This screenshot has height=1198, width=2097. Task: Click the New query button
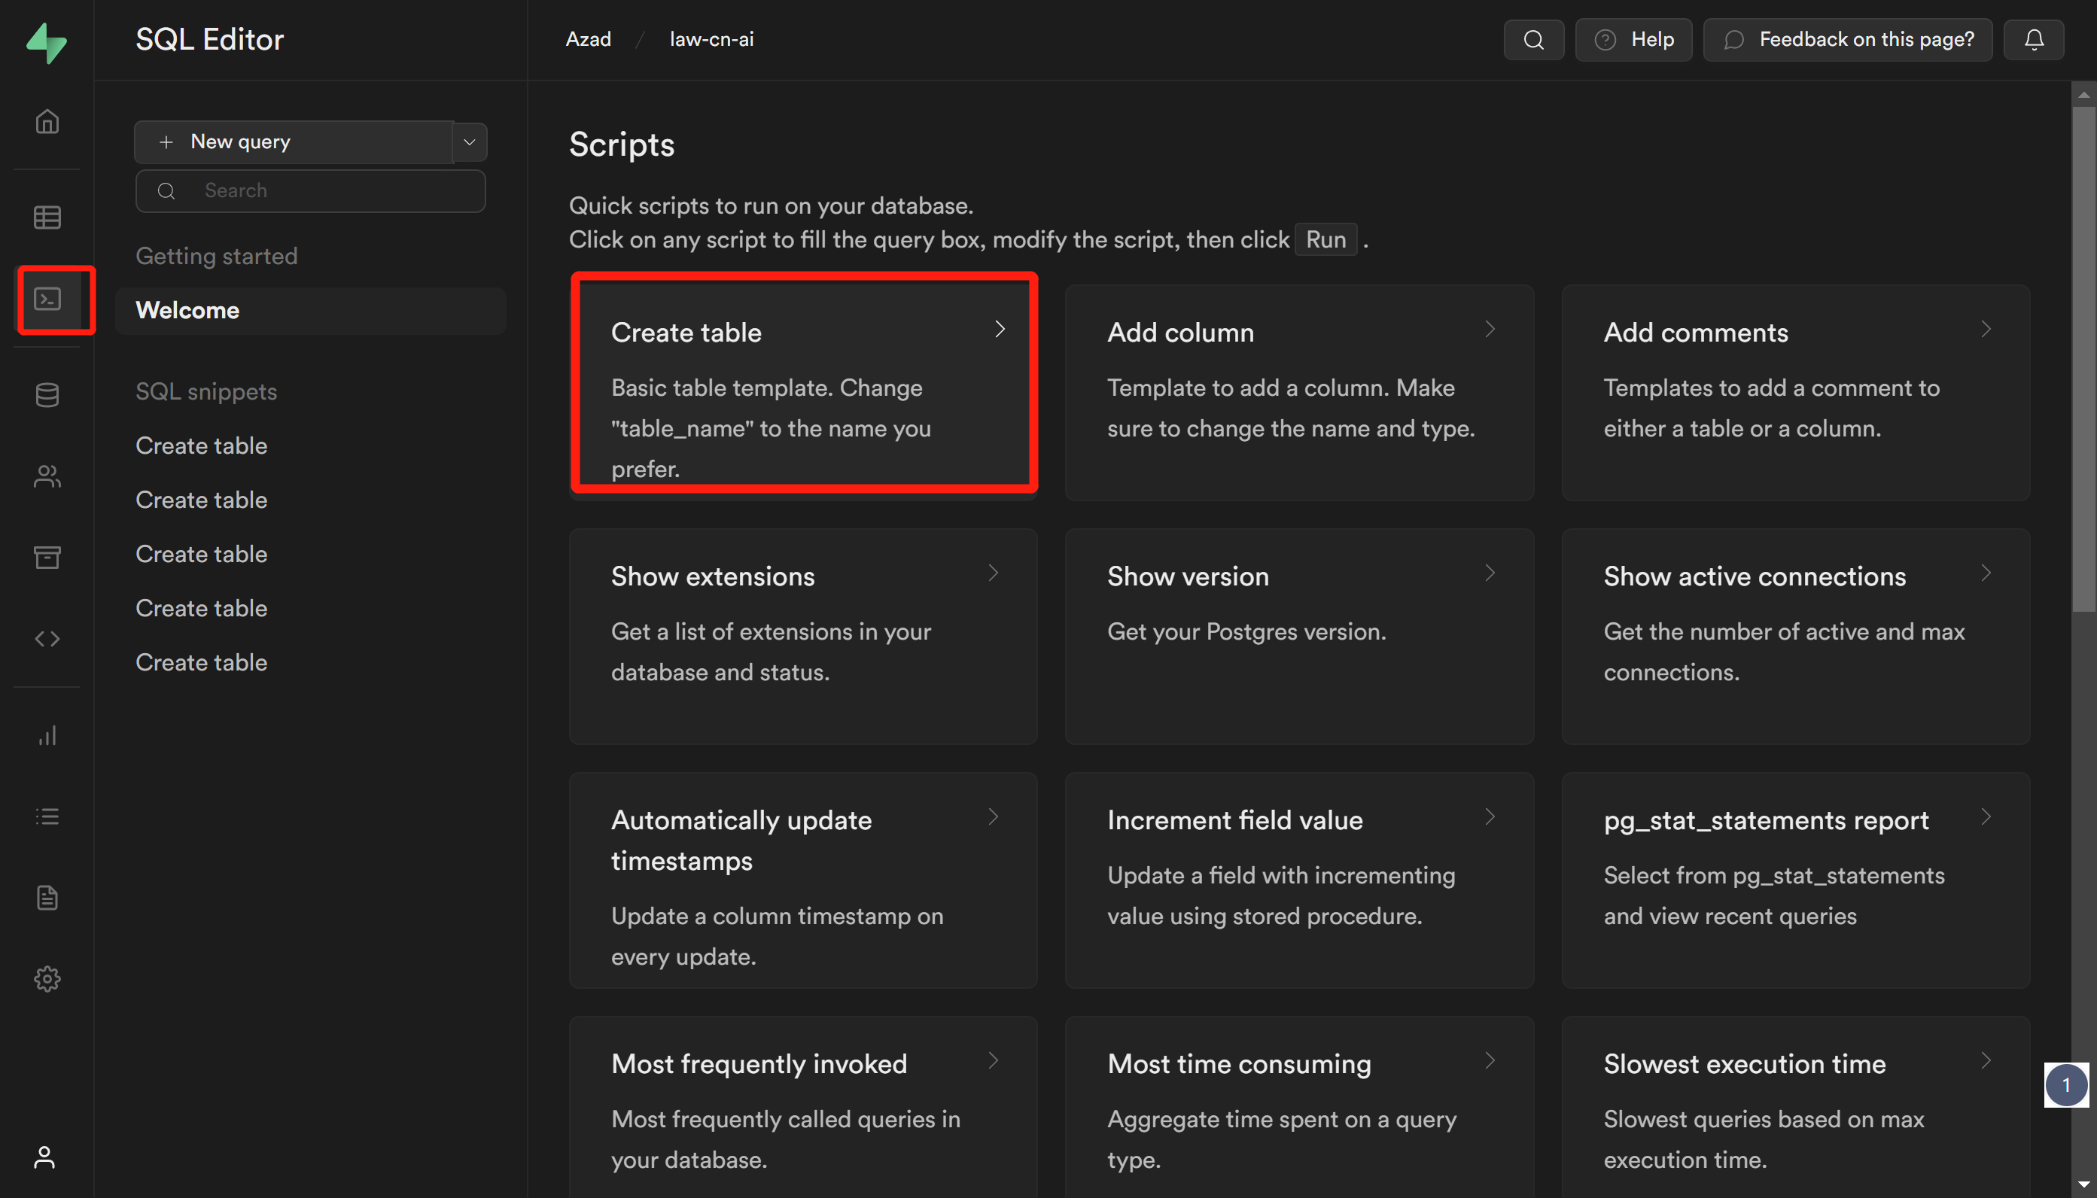tap(294, 142)
